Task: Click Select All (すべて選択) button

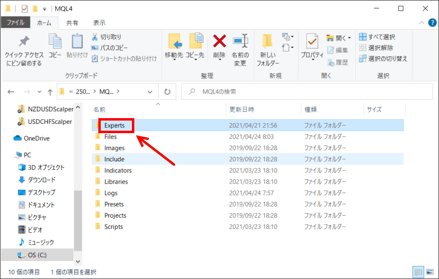Action: (x=377, y=37)
